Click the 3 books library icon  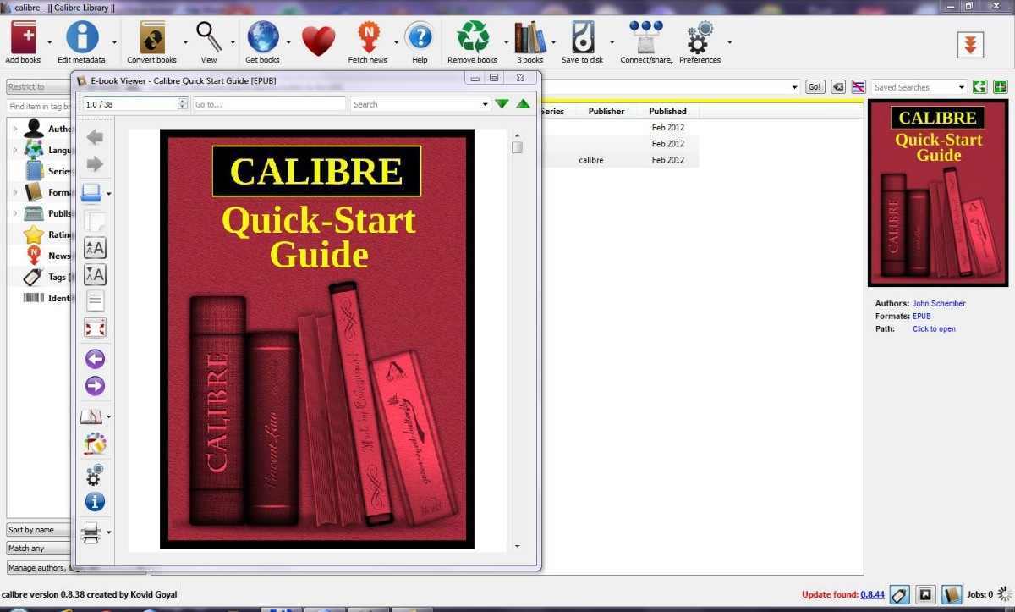click(530, 37)
